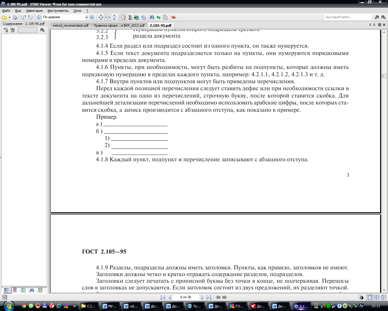Select the Hand pan tool
388x311 pixels.
(x=123, y=17)
